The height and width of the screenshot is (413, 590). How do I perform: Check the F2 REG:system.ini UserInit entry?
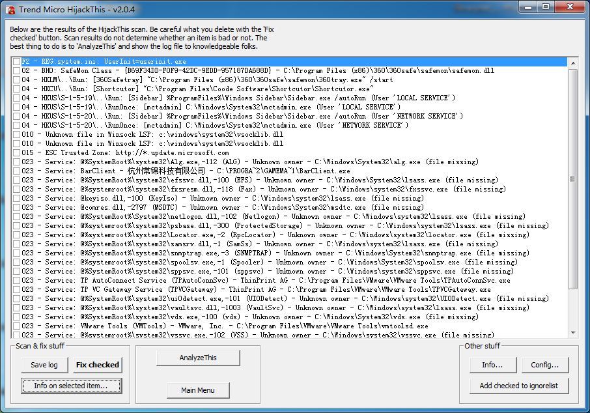point(16,61)
